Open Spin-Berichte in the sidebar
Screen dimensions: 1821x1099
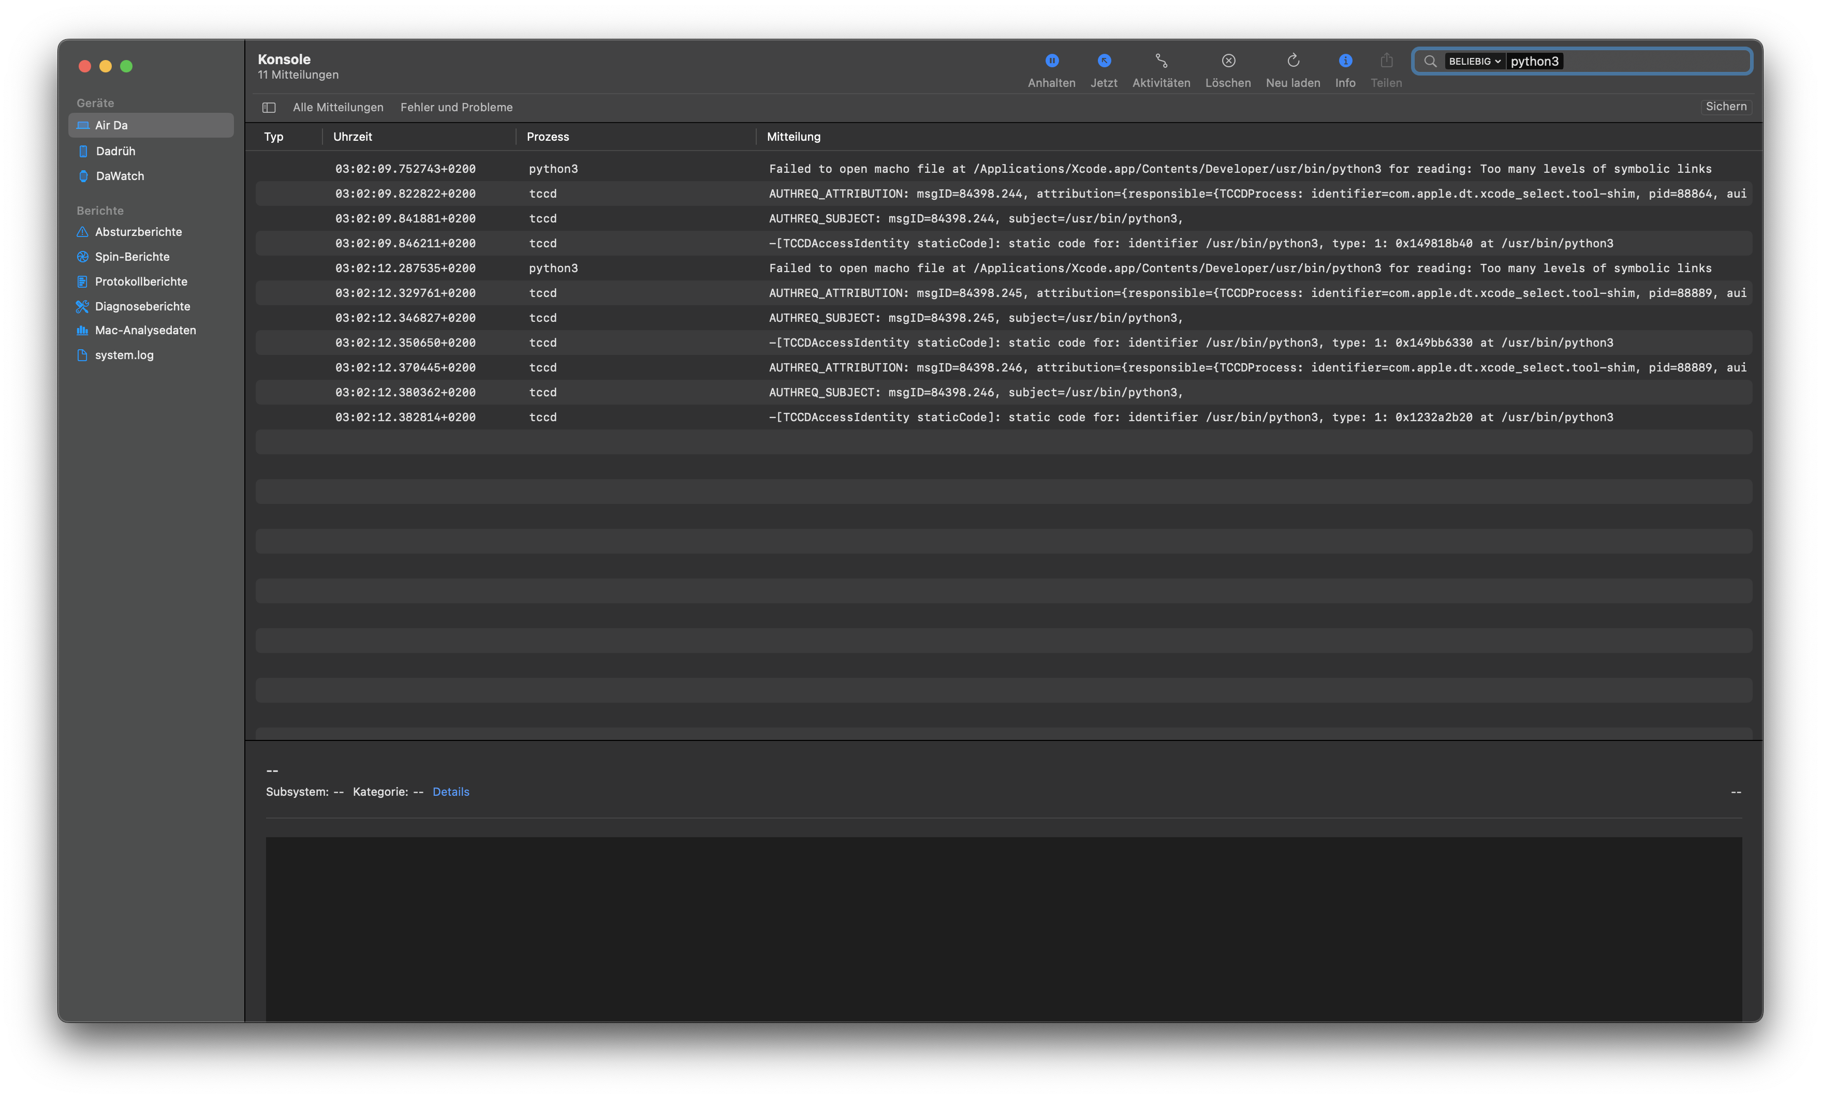(x=133, y=256)
